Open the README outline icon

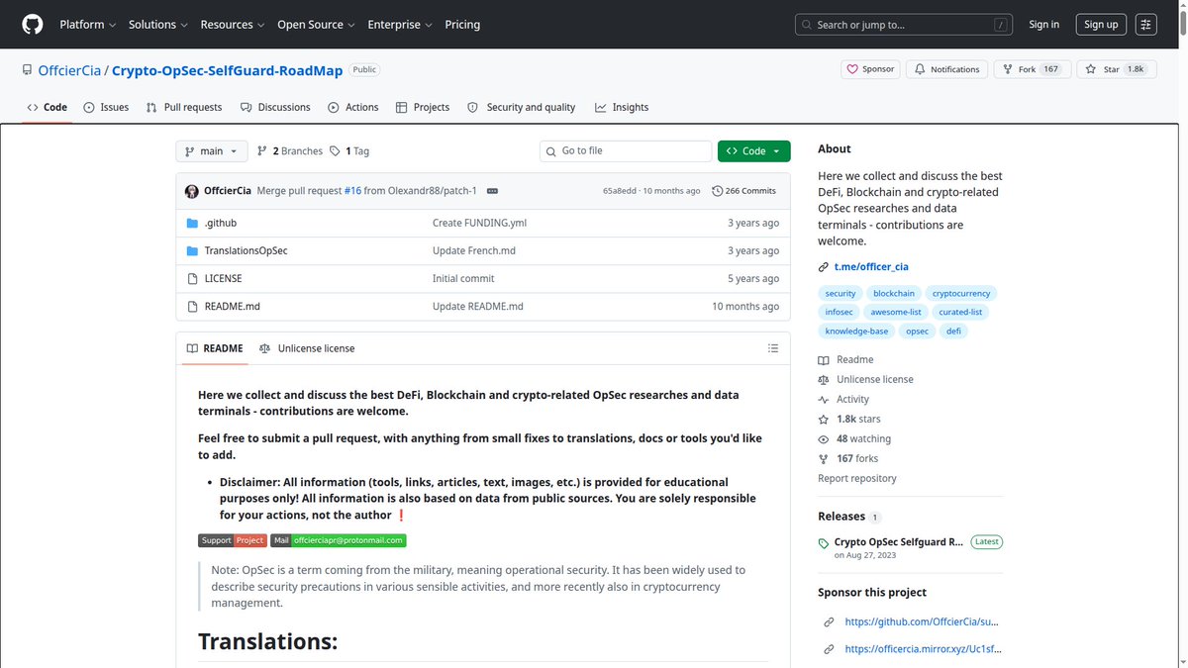(773, 348)
